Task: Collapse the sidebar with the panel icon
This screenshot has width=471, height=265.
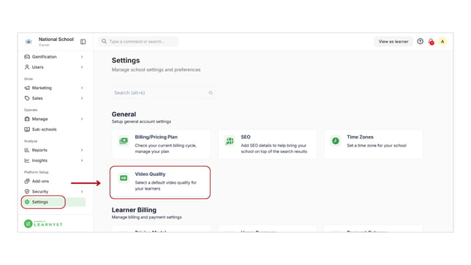Action: (83, 42)
